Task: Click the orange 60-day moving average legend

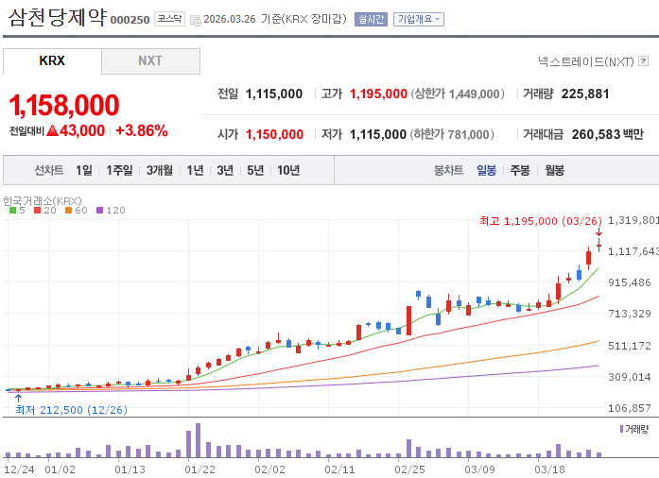Action: point(77,210)
